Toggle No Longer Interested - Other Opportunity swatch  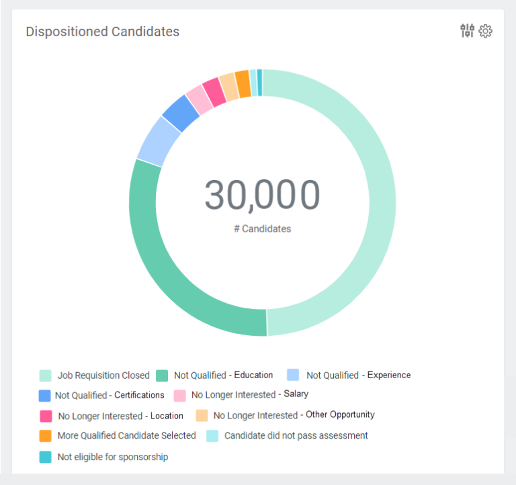[202, 416]
